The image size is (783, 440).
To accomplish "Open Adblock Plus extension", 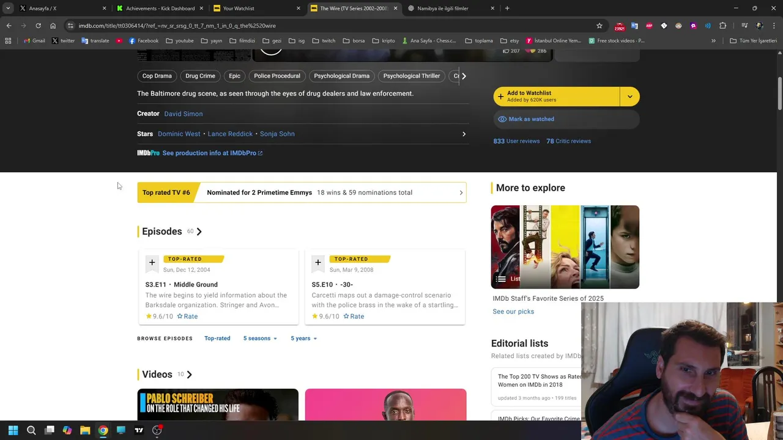I will (x=649, y=26).
